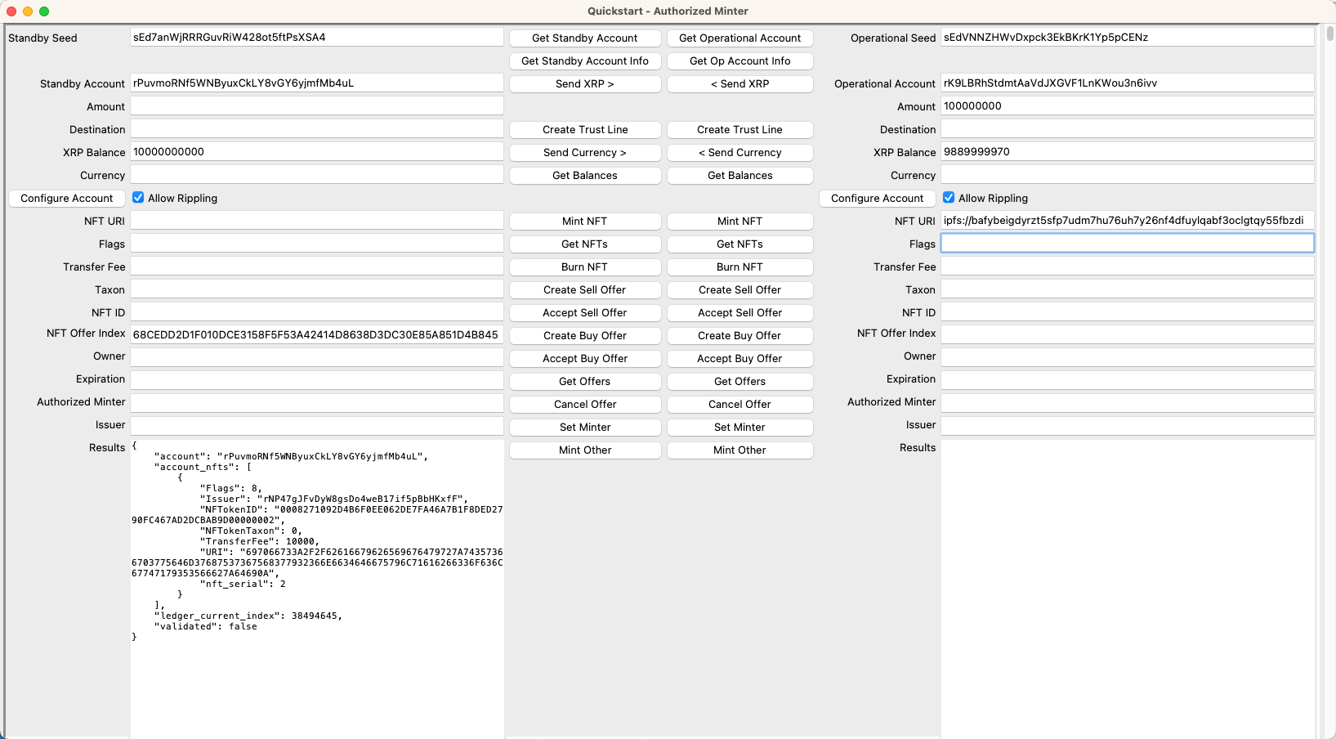Click Get Op Account Info
1336x739 pixels.
tap(739, 60)
